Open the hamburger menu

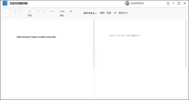[x=168, y=3]
